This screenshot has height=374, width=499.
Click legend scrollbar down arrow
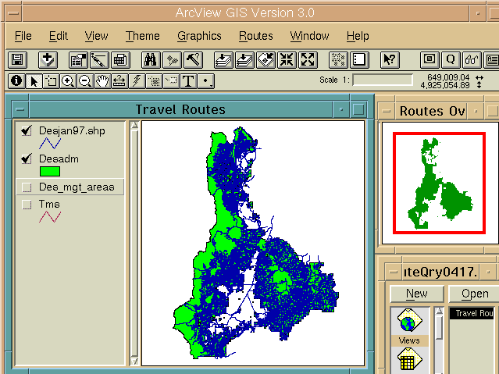point(134,362)
